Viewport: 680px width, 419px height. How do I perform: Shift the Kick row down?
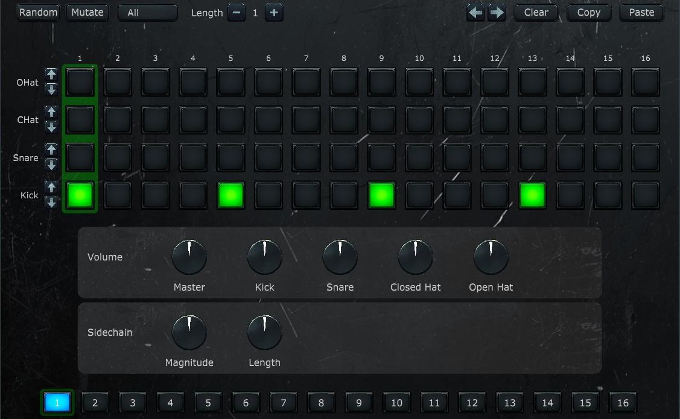(52, 203)
